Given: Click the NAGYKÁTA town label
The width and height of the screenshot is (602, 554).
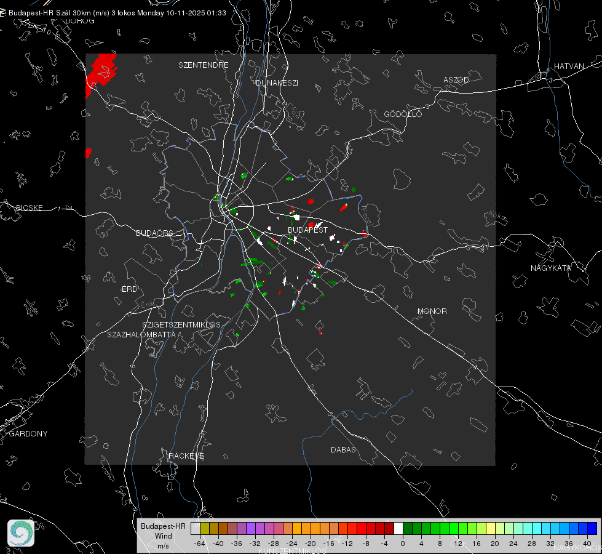Looking at the screenshot, I should click(551, 268).
